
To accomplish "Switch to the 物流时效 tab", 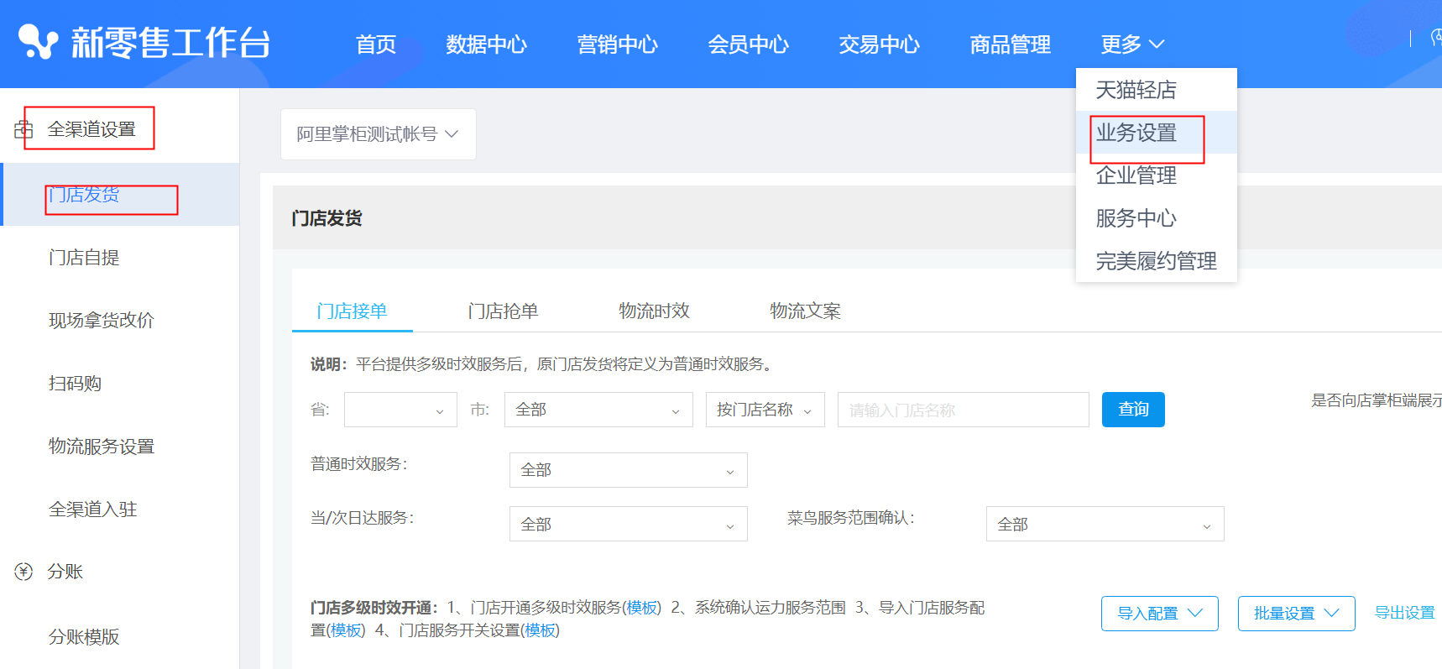I will pyautogui.click(x=654, y=311).
